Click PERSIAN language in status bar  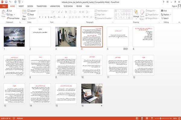(x=20, y=118)
